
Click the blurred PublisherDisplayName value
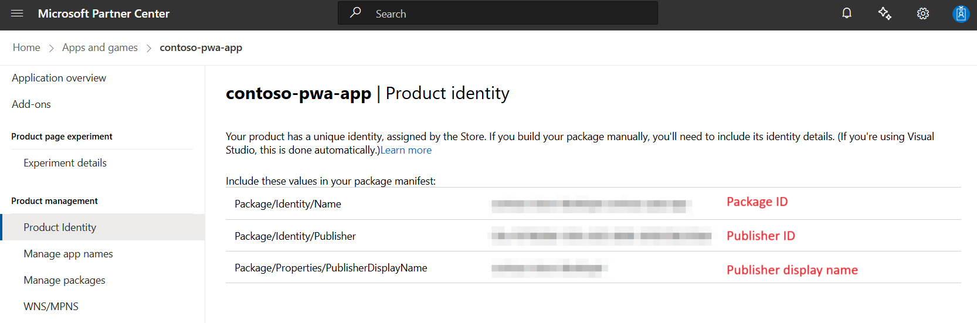coord(549,268)
